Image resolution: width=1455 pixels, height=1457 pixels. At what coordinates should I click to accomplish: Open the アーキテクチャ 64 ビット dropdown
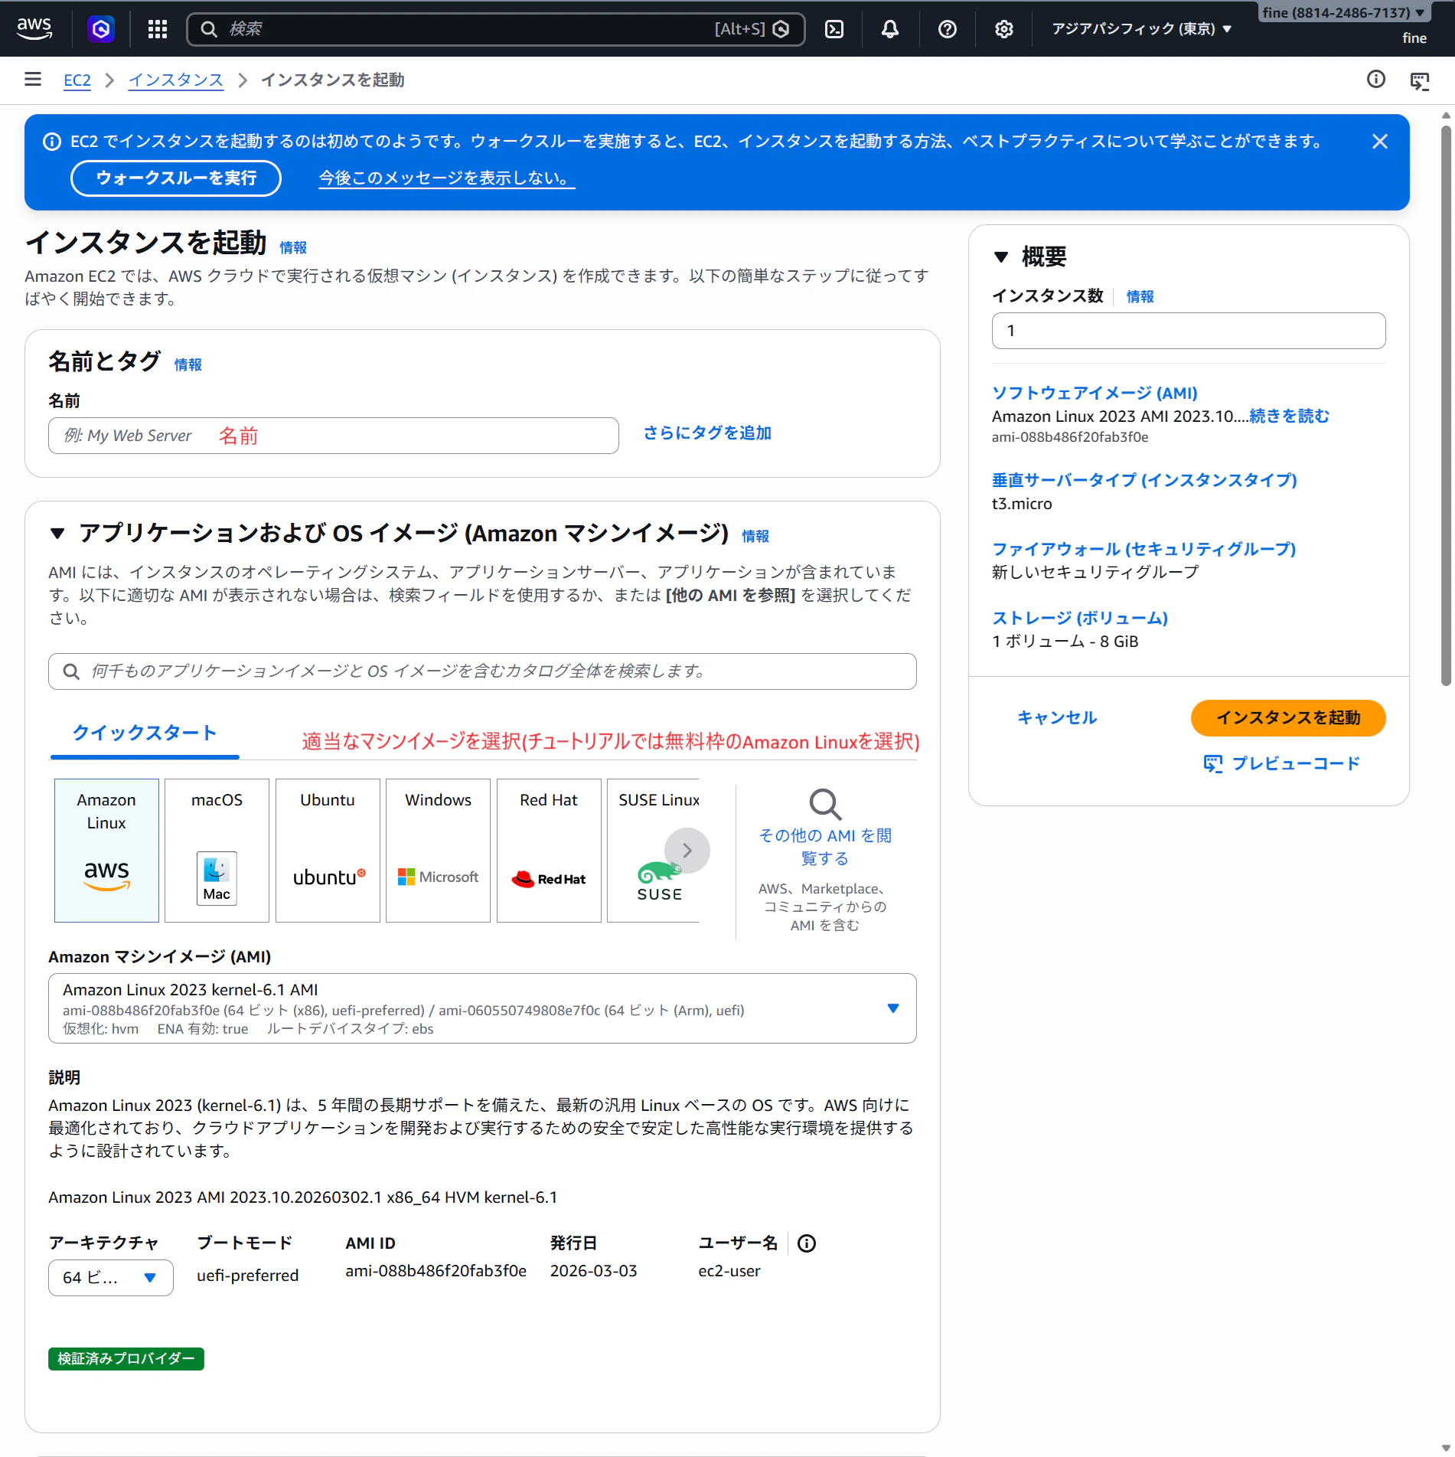coord(111,1278)
